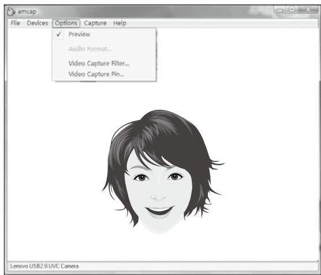The image size is (321, 275).
Task: Close the open Options menu
Action: [66, 23]
